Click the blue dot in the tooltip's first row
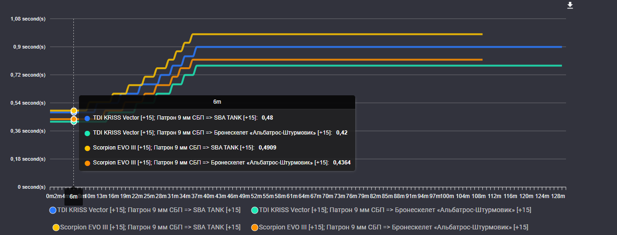This screenshot has height=235, width=617. pos(87,118)
